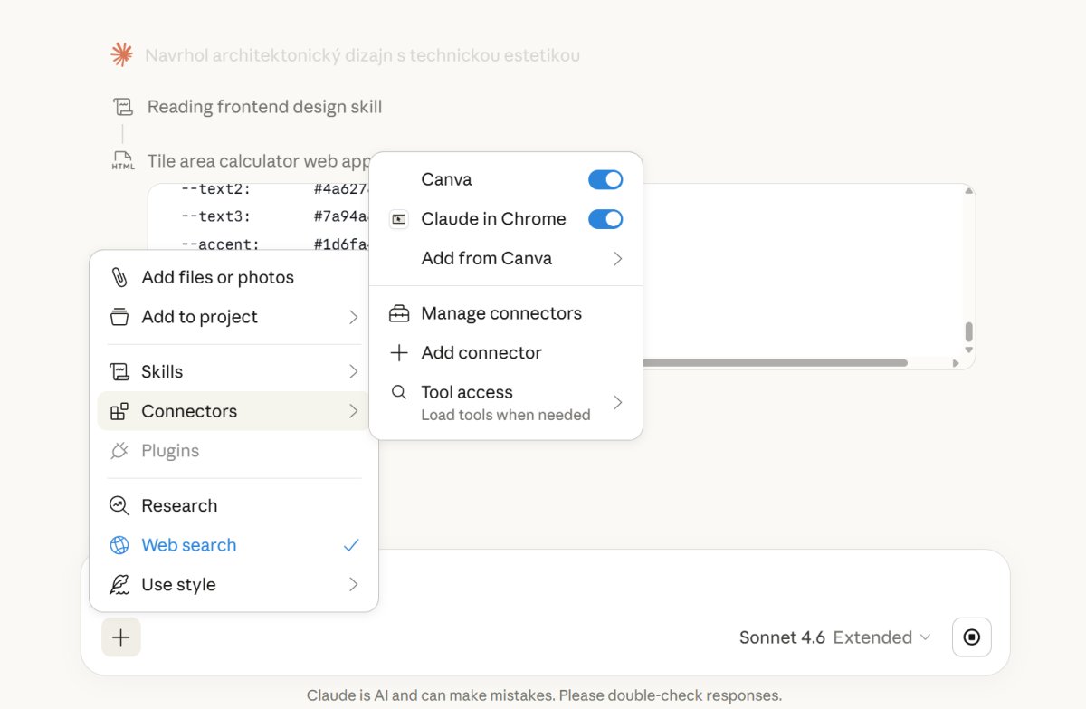The image size is (1086, 709).
Task: Uncheck the Web search checkmark
Action: click(x=351, y=545)
